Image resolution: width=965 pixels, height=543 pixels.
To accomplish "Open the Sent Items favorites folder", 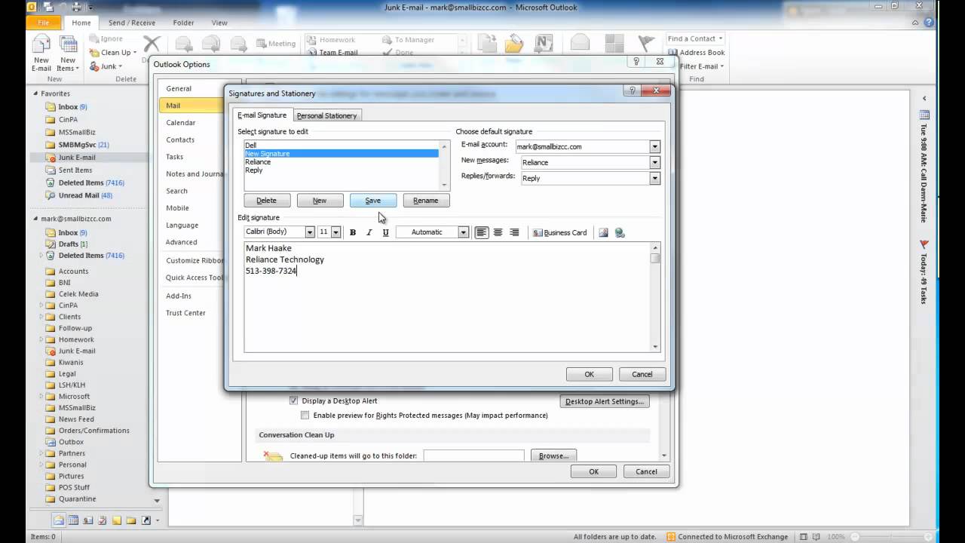I will (x=75, y=170).
